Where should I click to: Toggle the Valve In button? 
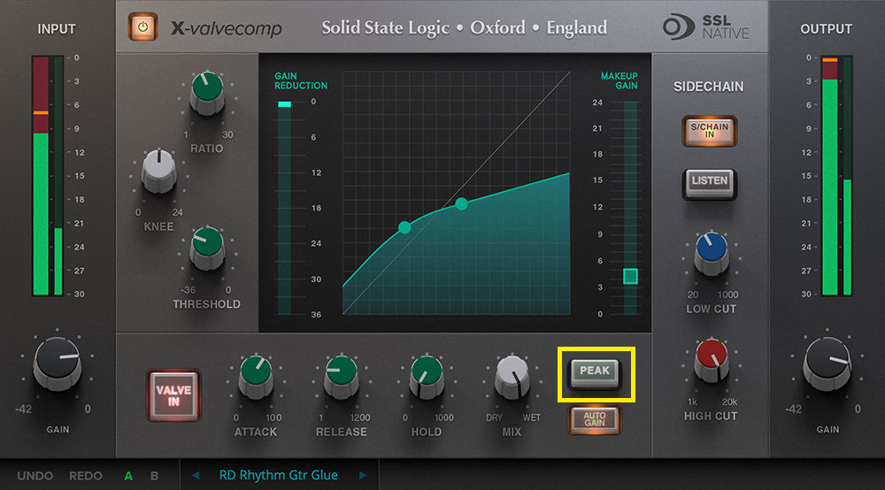pos(173,396)
